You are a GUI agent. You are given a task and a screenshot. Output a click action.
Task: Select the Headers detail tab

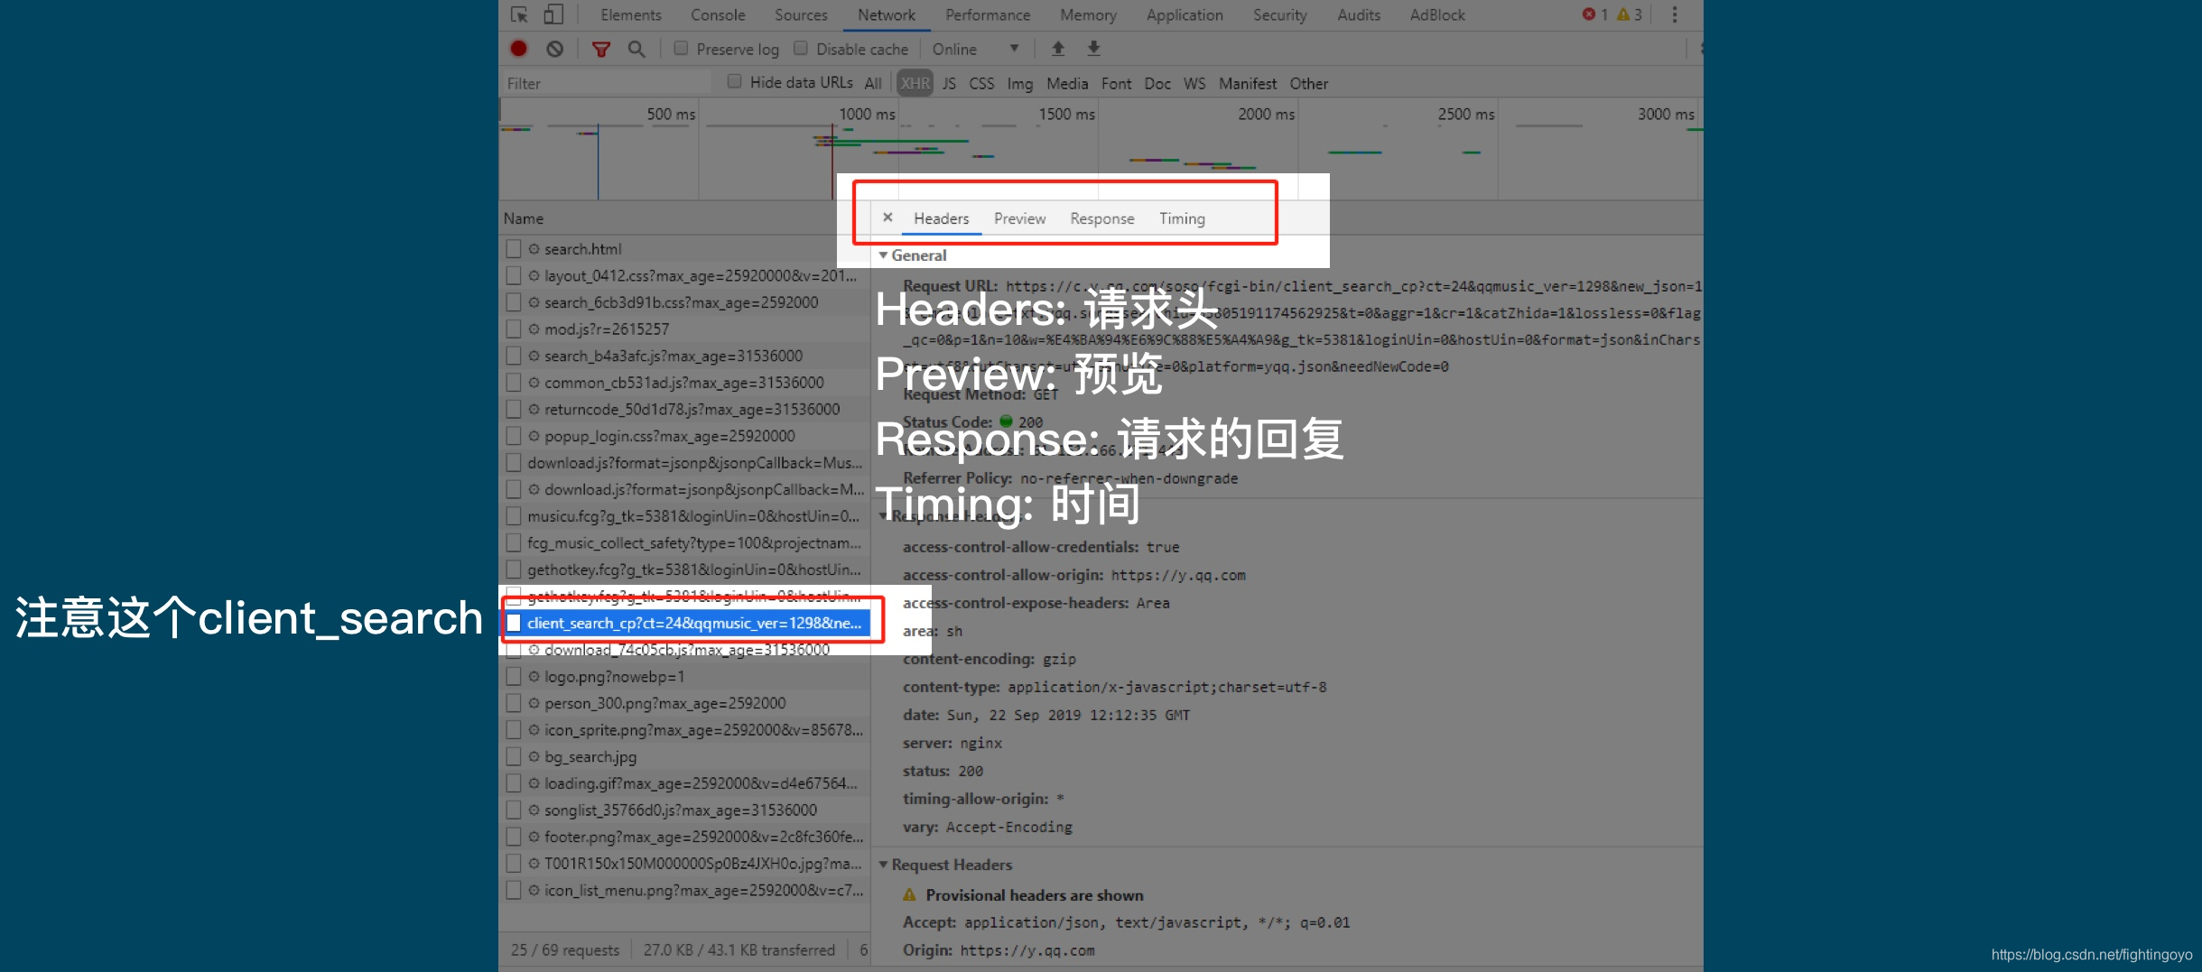click(x=941, y=218)
